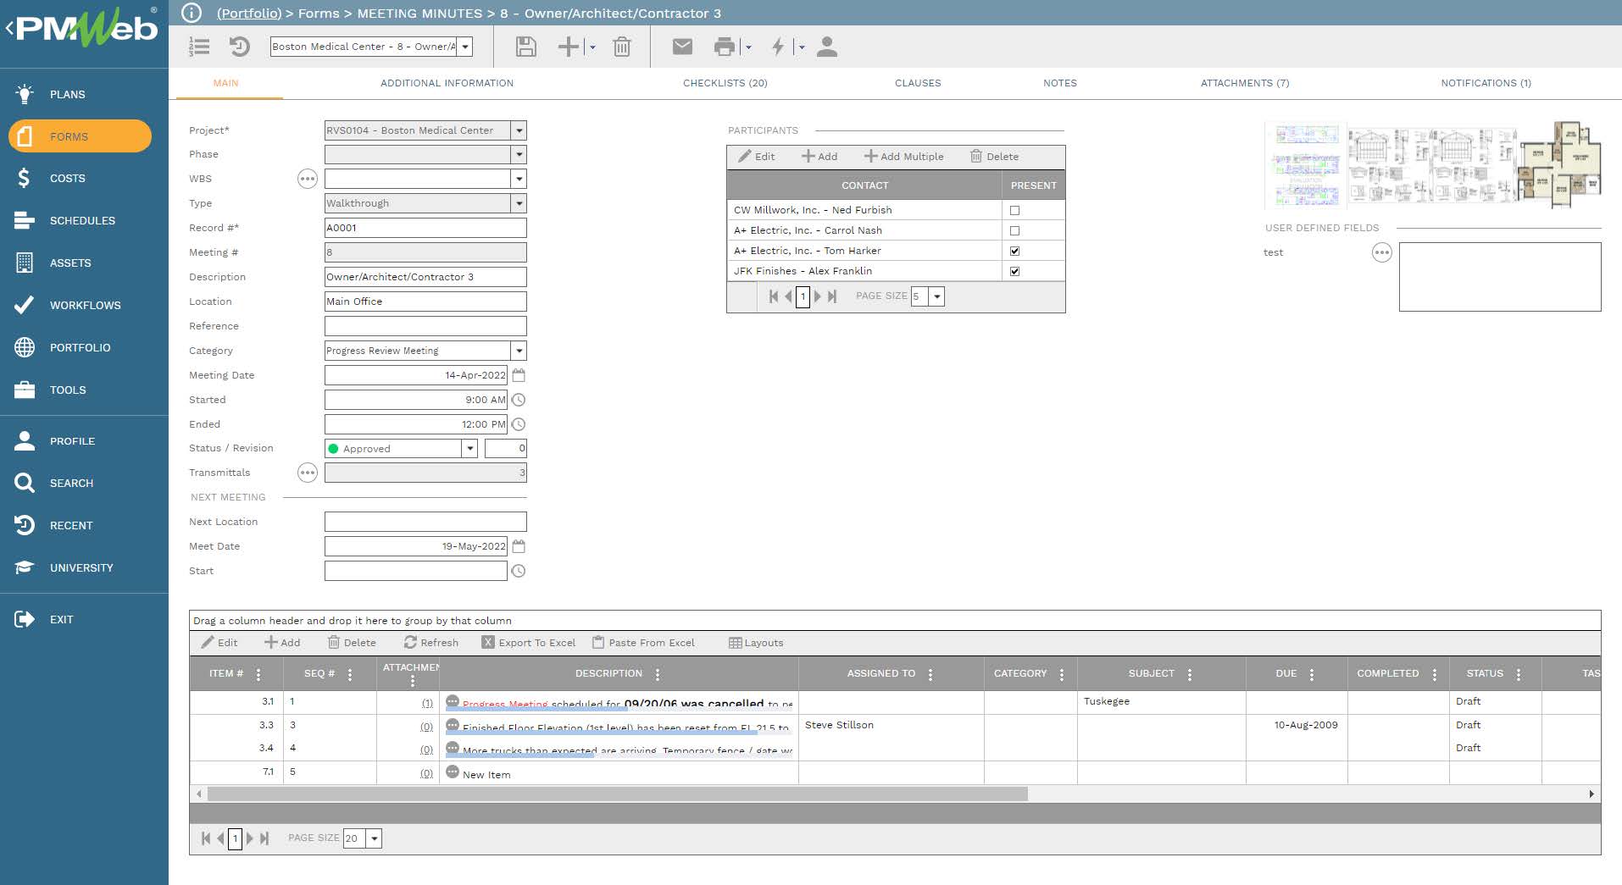Open the email notification icon
This screenshot has width=1622, height=885.
pos(682,47)
